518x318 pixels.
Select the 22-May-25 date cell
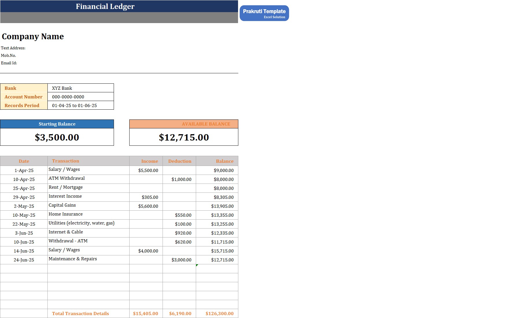pos(24,224)
